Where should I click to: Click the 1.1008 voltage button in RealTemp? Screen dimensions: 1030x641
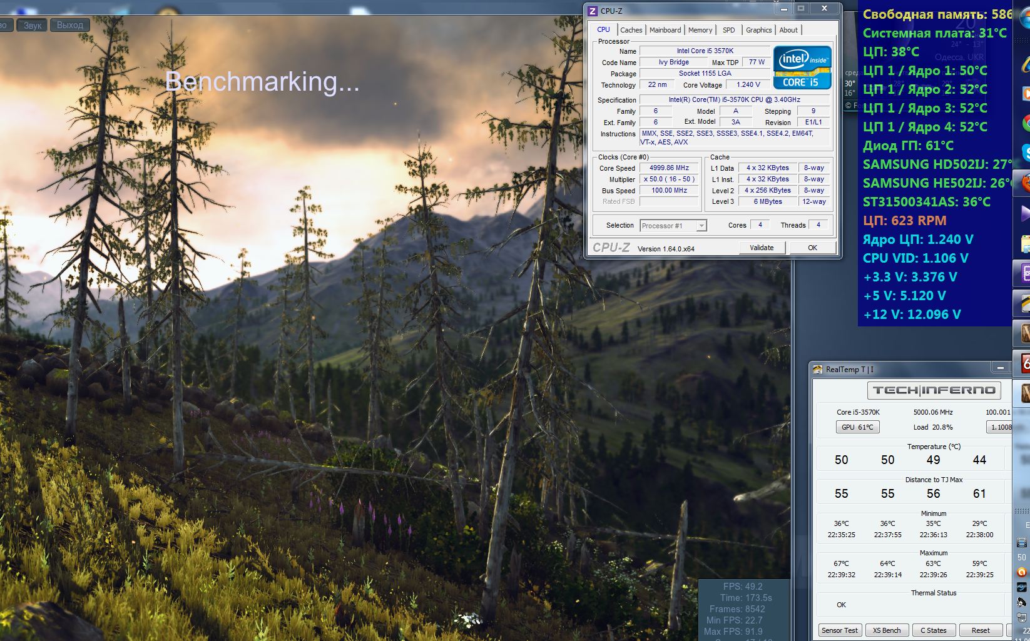tap(999, 427)
